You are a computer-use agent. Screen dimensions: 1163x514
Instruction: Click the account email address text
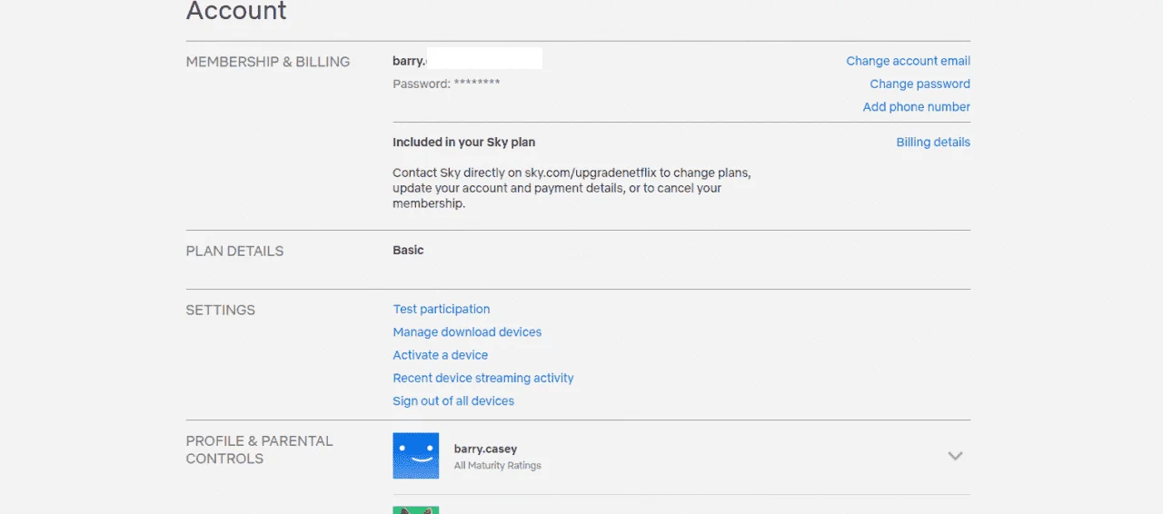pyautogui.click(x=467, y=60)
